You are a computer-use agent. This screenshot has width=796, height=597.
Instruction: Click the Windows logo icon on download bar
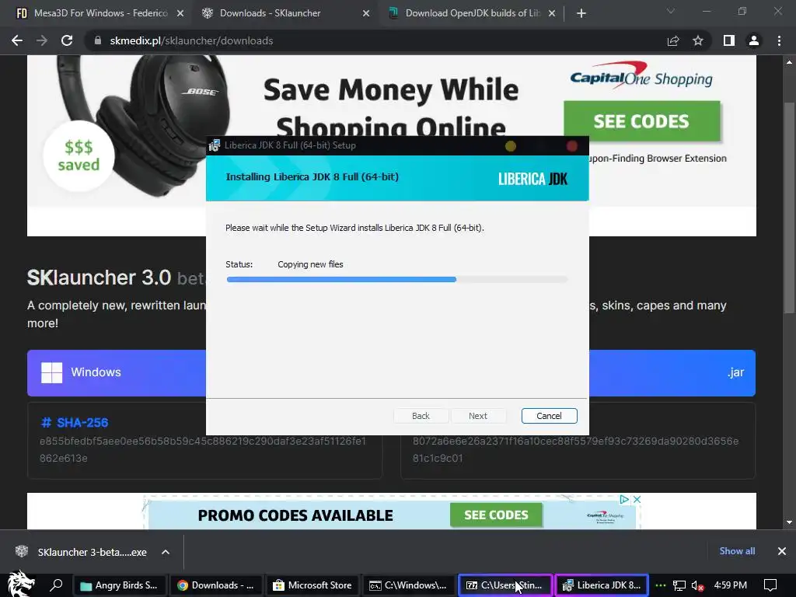tap(52, 372)
